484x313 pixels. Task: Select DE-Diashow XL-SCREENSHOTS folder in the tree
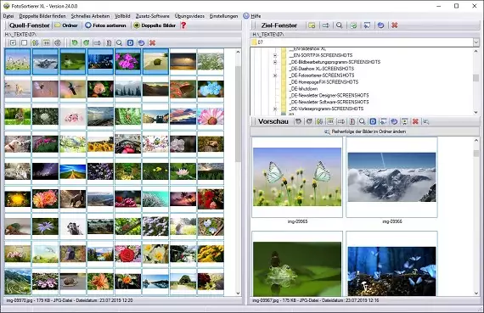click(322, 69)
